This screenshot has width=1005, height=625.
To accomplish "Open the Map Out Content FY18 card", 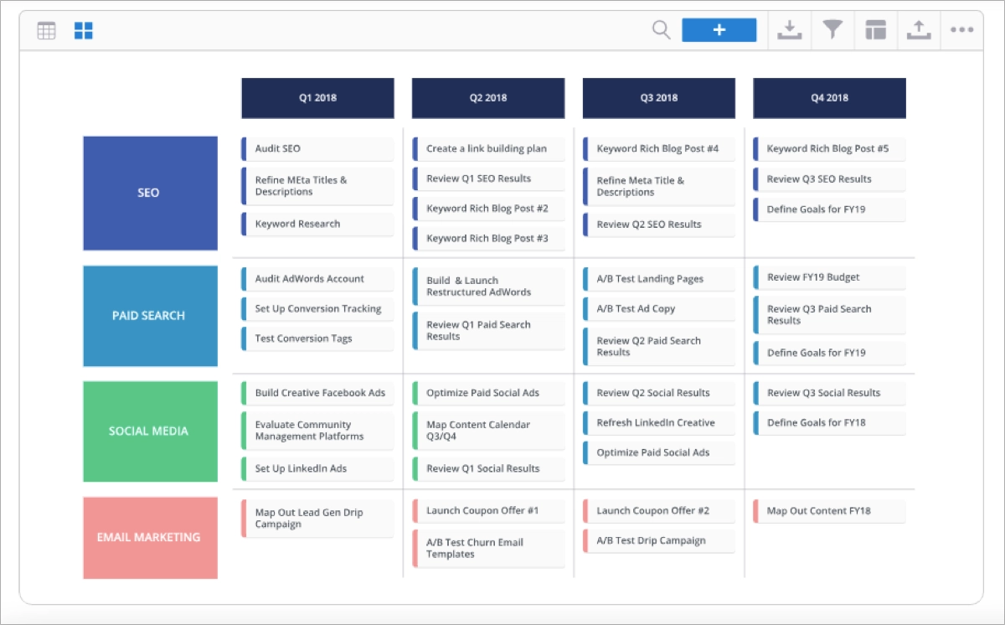I will (x=829, y=511).
